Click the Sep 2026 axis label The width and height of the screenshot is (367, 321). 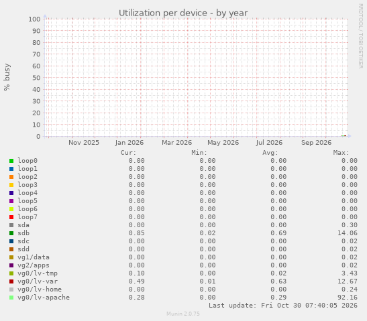click(316, 143)
